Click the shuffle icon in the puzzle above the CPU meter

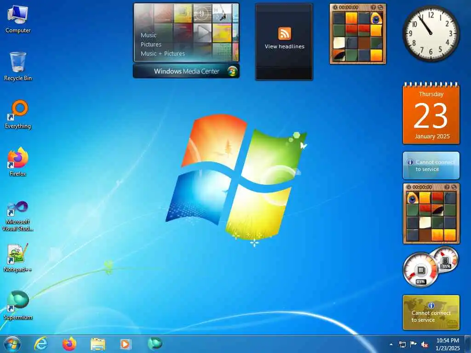tap(454, 187)
